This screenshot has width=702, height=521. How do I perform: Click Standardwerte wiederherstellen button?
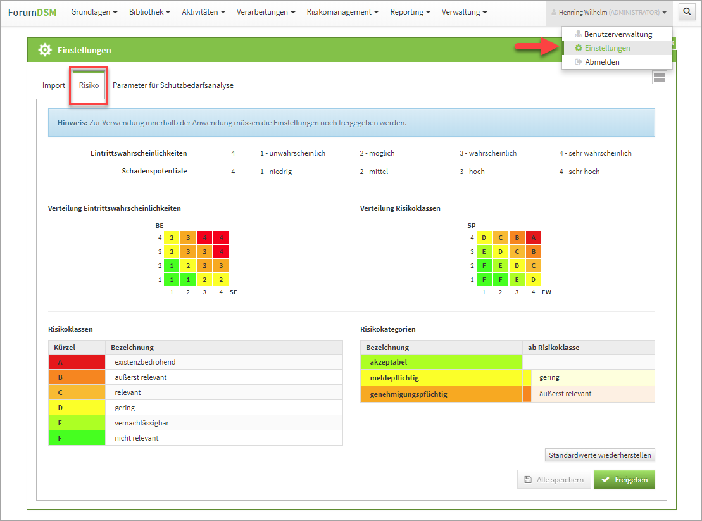tap(599, 455)
